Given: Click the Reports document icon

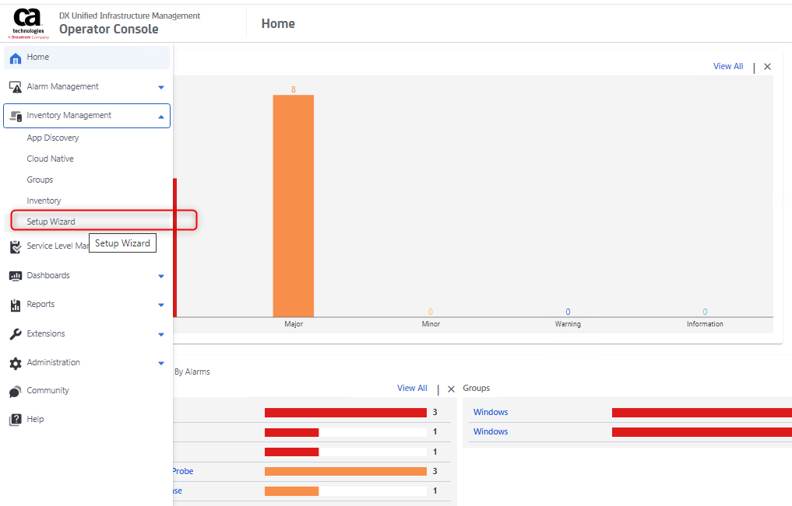Looking at the screenshot, I should click(15, 305).
